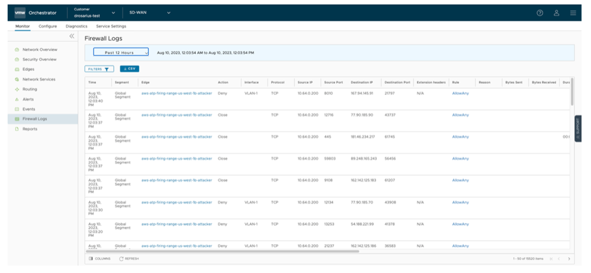Switch to the Diagnostics tab
The width and height of the screenshot is (591, 273).
(76, 27)
